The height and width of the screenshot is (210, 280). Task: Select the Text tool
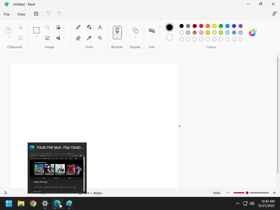pos(100,27)
